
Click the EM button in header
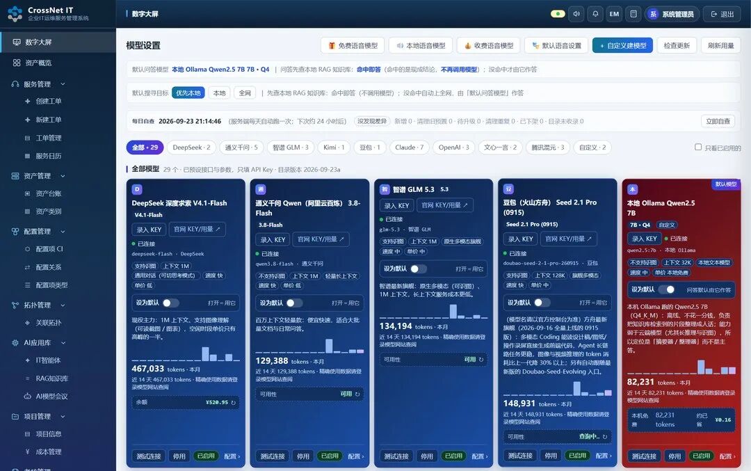[614, 14]
